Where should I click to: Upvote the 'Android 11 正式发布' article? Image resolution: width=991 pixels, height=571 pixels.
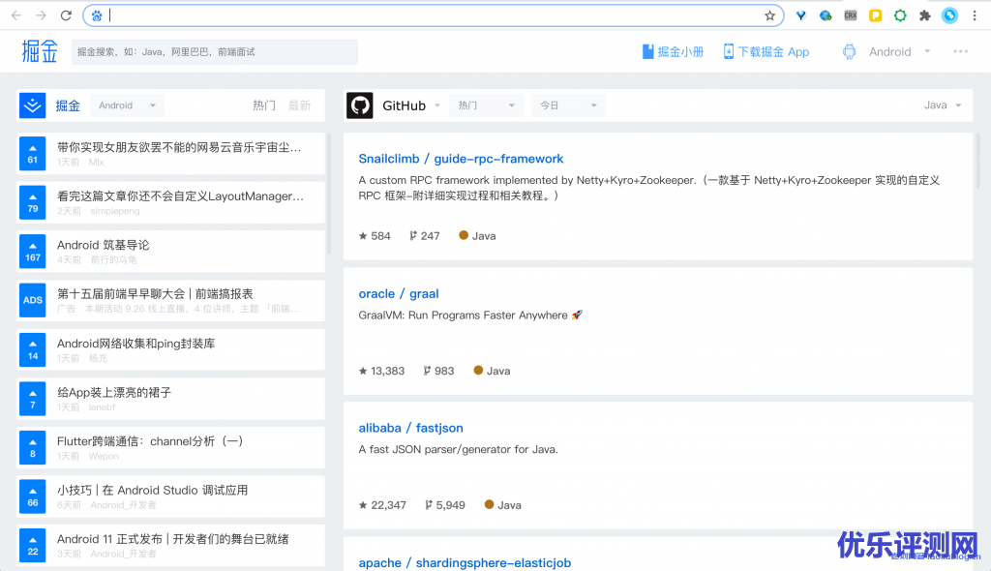[33, 546]
